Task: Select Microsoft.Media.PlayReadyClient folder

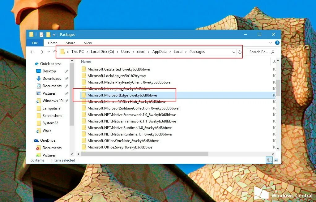Action: [129, 82]
